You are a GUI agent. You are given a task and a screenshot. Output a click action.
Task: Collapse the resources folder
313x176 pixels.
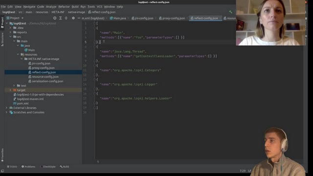[x=18, y=54]
